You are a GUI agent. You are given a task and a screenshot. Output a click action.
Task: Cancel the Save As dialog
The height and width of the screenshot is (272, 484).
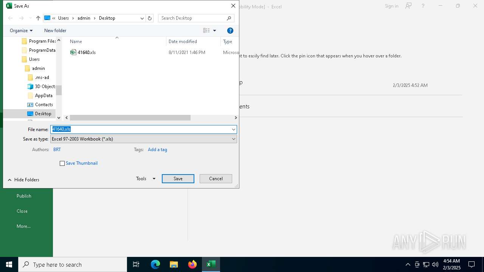pos(216,179)
